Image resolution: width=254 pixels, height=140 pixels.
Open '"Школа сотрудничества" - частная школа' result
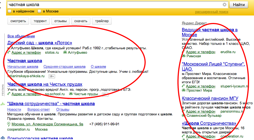tap(51, 103)
